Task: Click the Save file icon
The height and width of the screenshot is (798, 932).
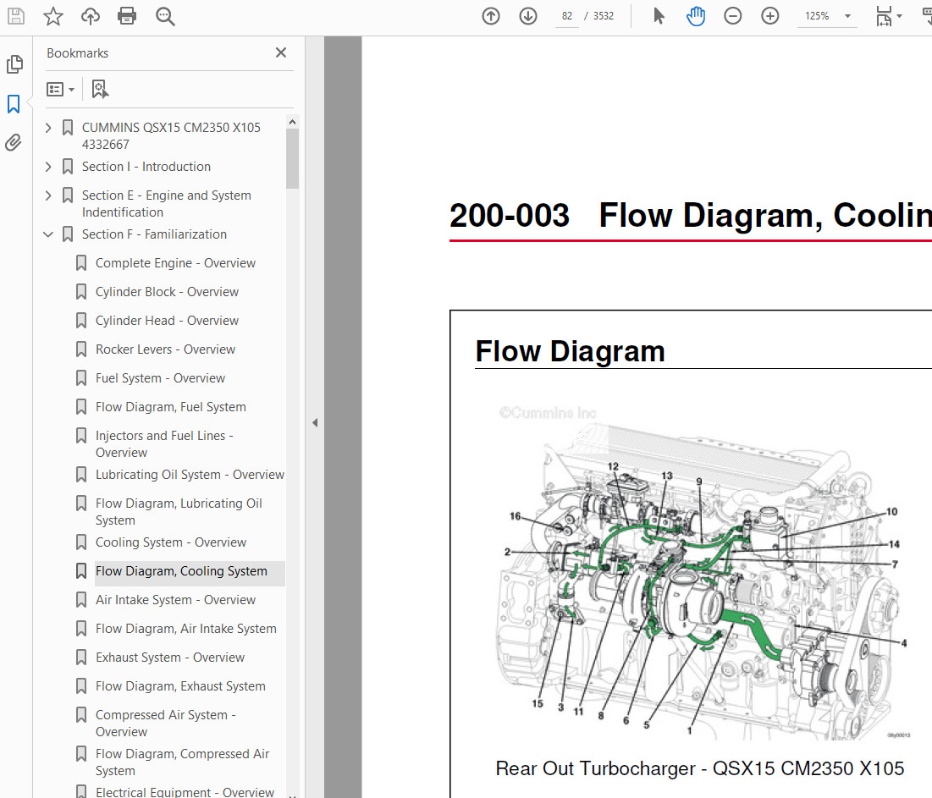Action: click(x=16, y=16)
